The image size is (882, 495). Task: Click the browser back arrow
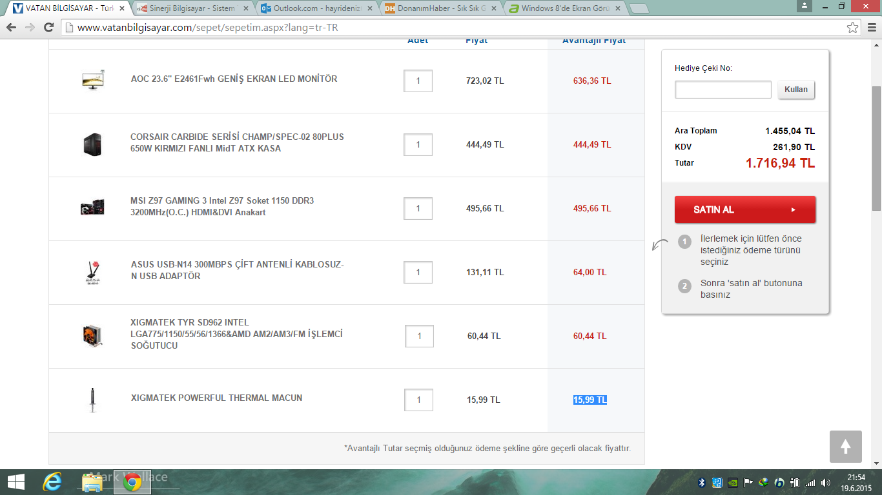pos(12,28)
